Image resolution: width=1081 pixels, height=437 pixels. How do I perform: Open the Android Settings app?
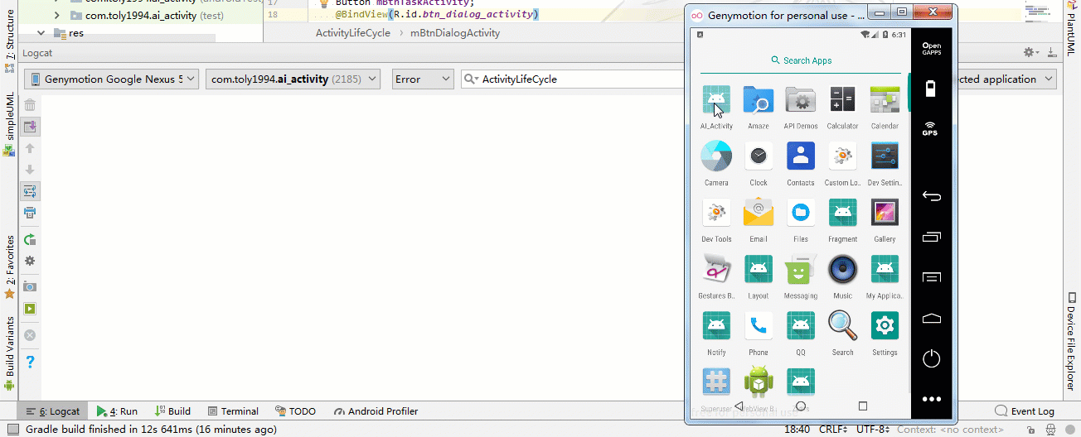click(x=885, y=326)
